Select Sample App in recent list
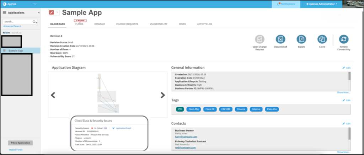 (x=16, y=51)
